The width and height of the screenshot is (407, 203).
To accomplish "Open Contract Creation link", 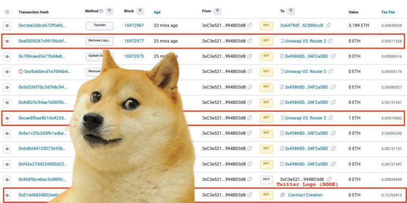I will click(305, 195).
